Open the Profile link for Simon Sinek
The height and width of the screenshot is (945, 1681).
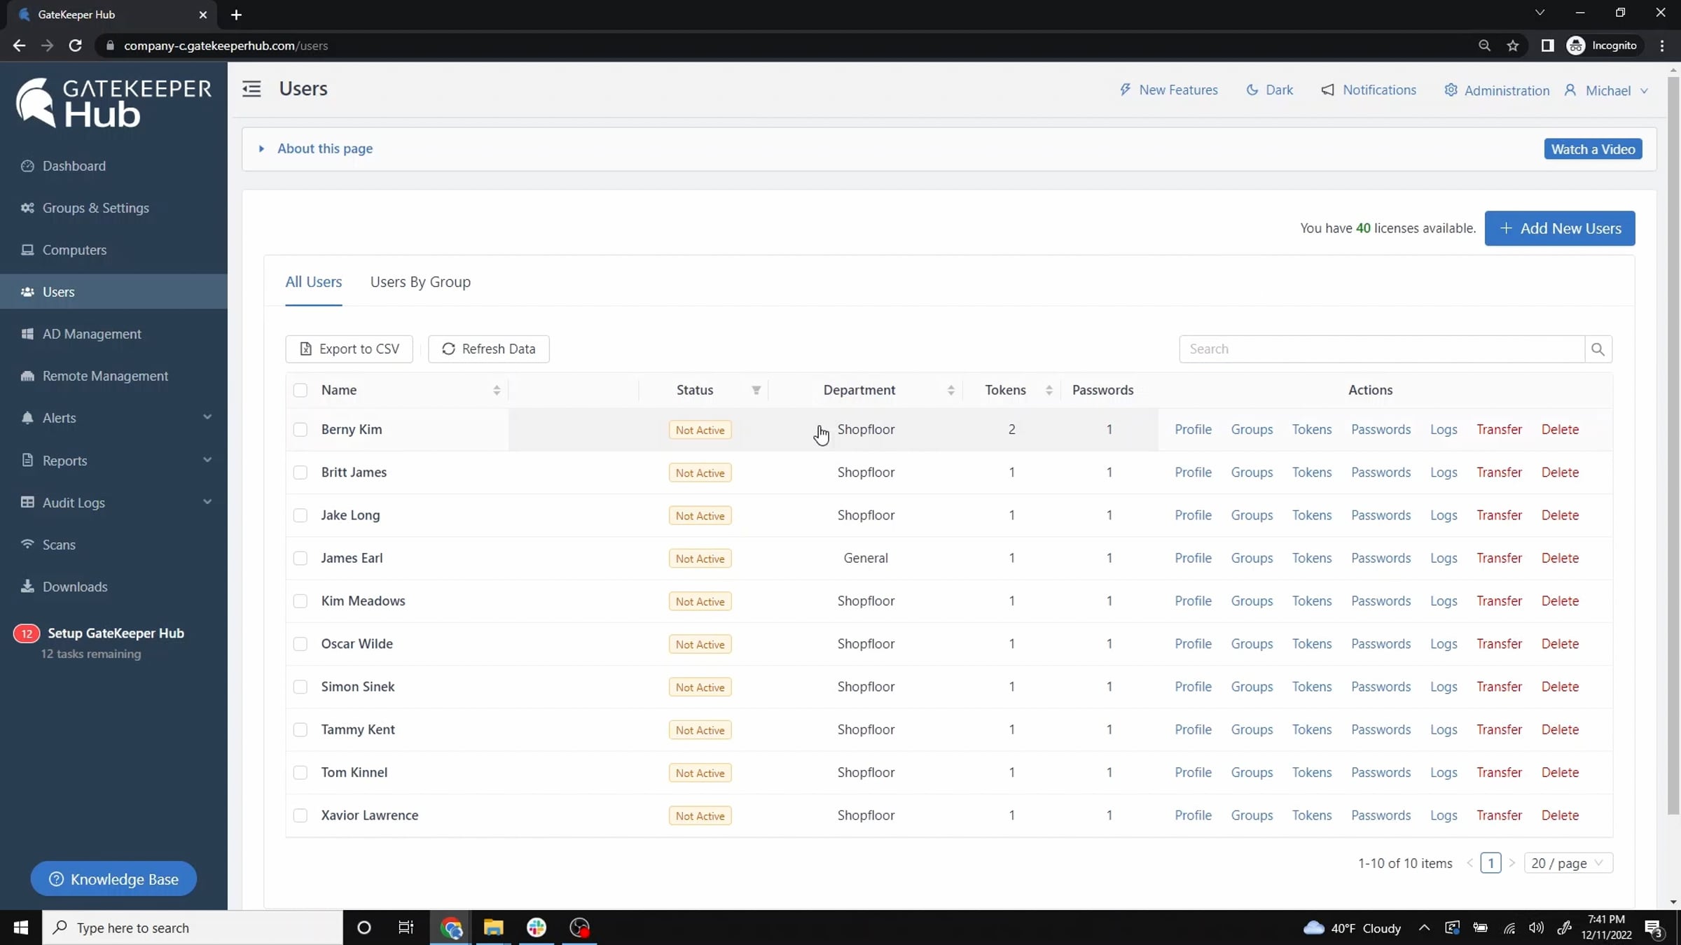tap(1193, 687)
